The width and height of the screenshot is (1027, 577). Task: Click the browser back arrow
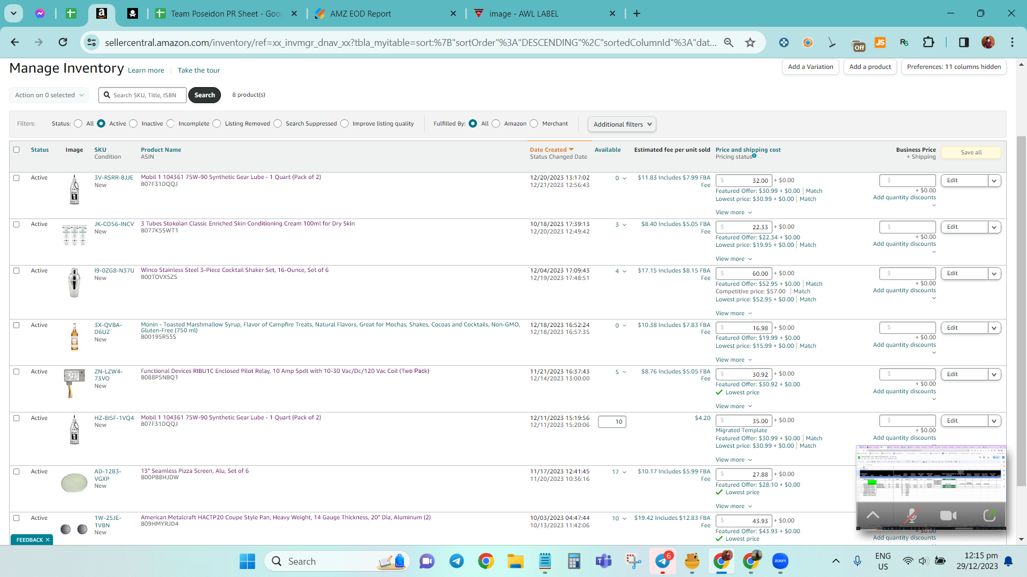(x=15, y=42)
